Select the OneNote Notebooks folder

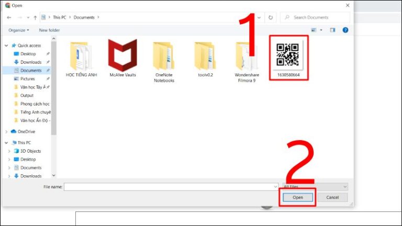pyautogui.click(x=164, y=62)
